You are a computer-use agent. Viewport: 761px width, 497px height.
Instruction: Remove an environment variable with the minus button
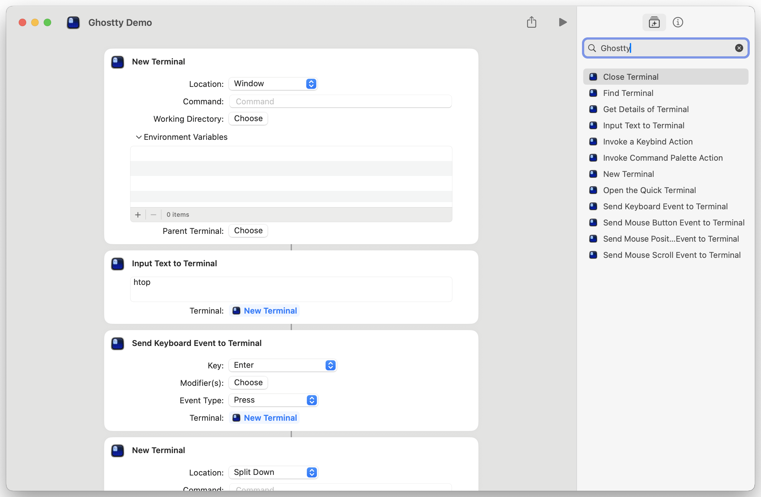pyautogui.click(x=153, y=215)
